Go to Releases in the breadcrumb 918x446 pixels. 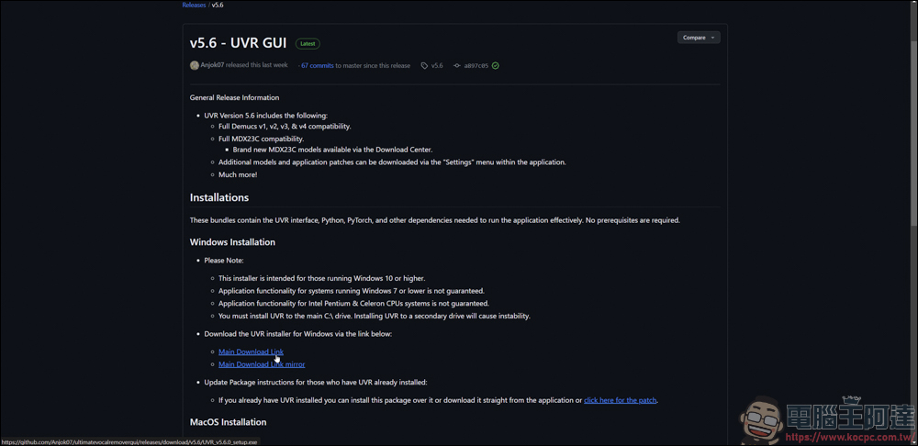click(194, 5)
